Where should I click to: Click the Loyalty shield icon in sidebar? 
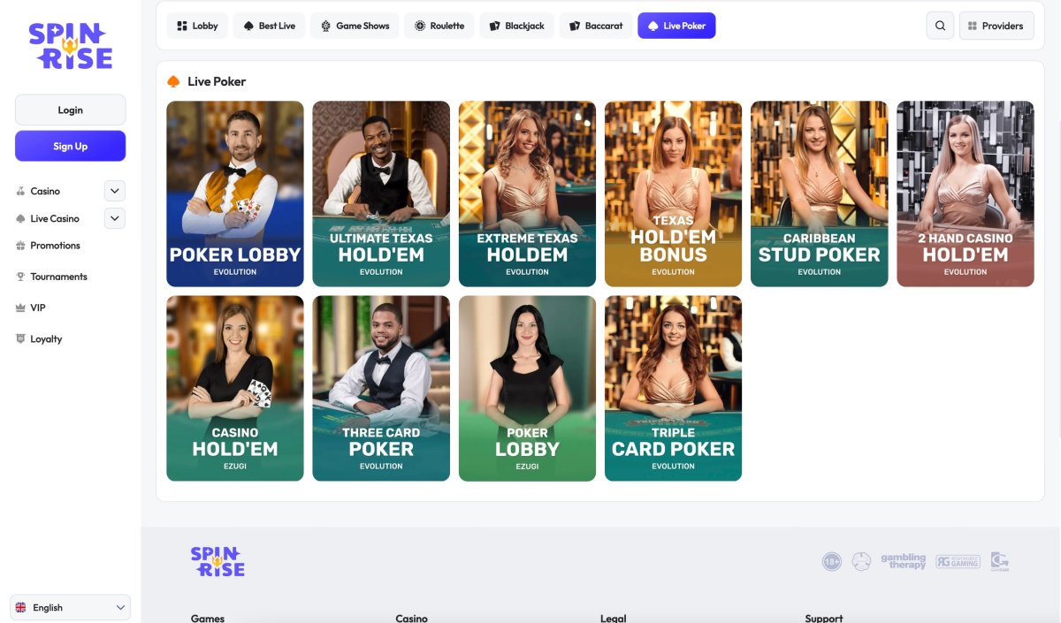[x=20, y=338]
